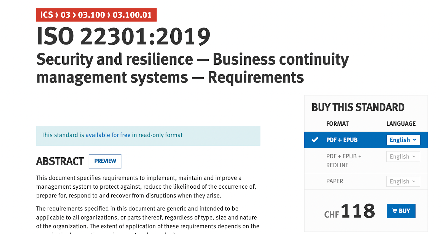Viewport: 441px width, 234px height.
Task: Click the LANGUAGE column header
Action: click(401, 124)
